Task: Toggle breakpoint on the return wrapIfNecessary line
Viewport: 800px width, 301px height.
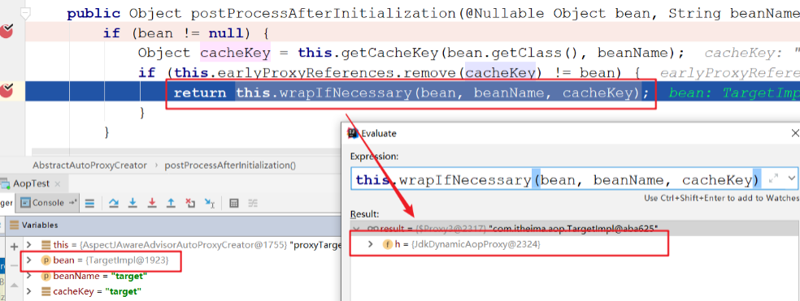Action: 7,91
